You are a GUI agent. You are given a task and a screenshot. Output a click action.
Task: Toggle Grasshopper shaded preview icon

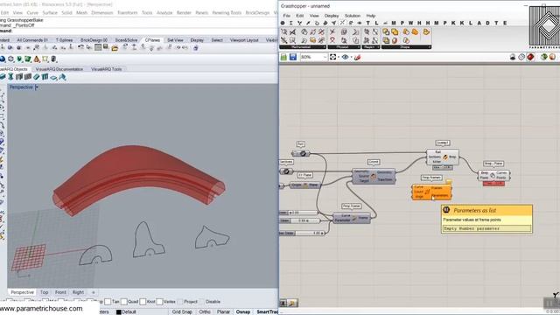(x=530, y=57)
